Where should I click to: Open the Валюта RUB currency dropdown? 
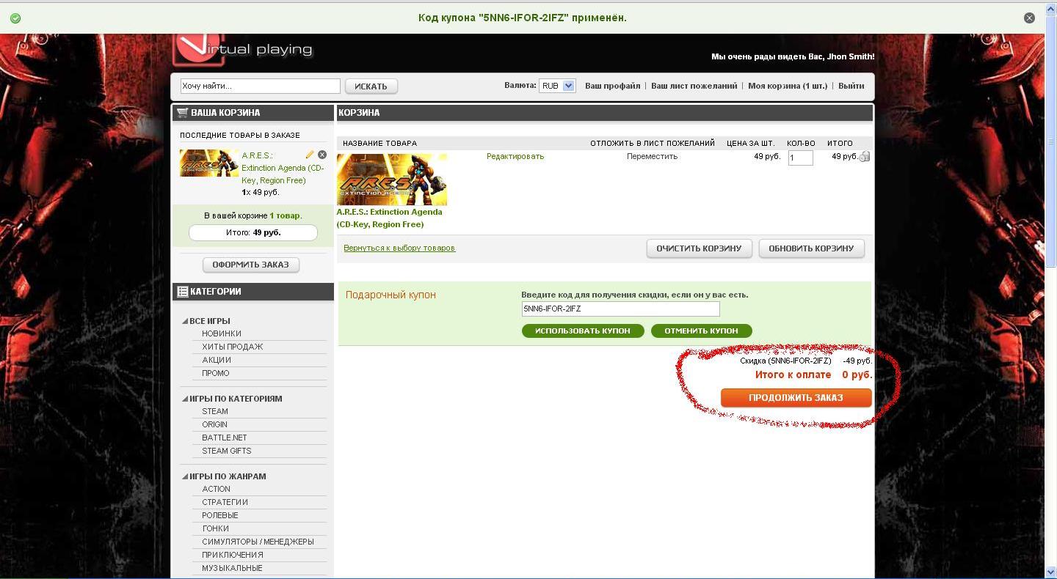click(557, 86)
